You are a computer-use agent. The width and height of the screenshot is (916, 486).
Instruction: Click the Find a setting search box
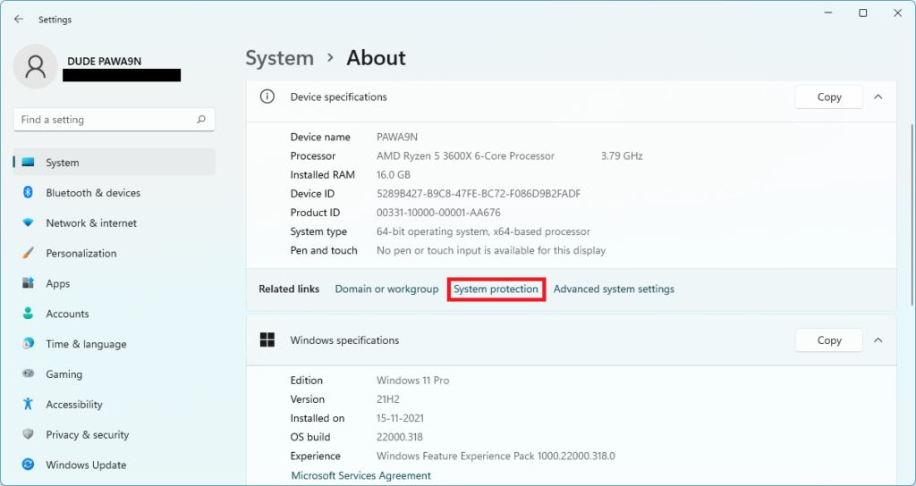pos(103,120)
